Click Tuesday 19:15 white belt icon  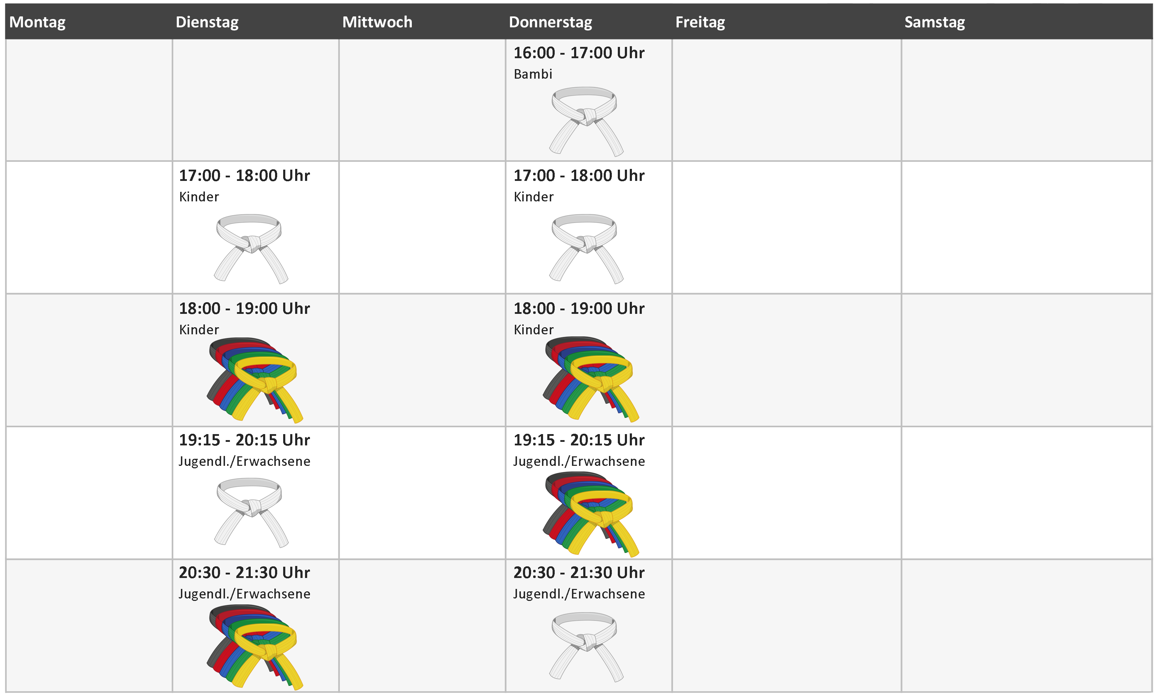251,512
